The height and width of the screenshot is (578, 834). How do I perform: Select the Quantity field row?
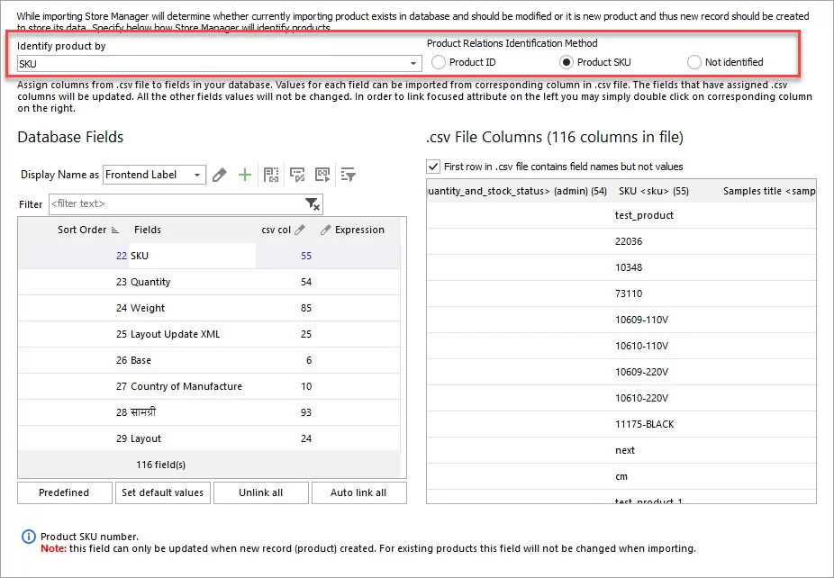click(209, 282)
